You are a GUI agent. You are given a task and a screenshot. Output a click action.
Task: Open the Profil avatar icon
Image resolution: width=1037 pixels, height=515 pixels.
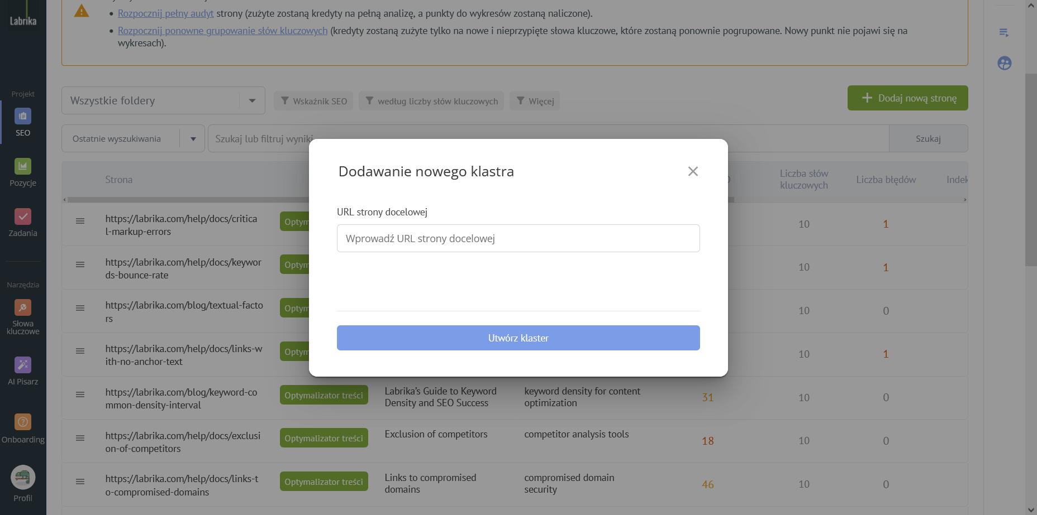click(23, 477)
